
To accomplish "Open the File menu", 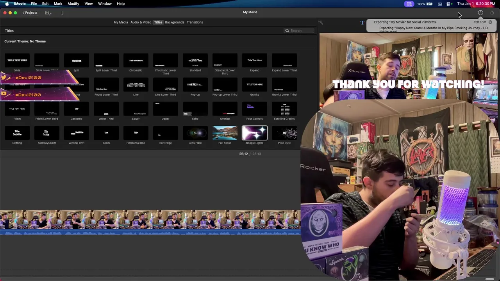I will [x=34, y=4].
